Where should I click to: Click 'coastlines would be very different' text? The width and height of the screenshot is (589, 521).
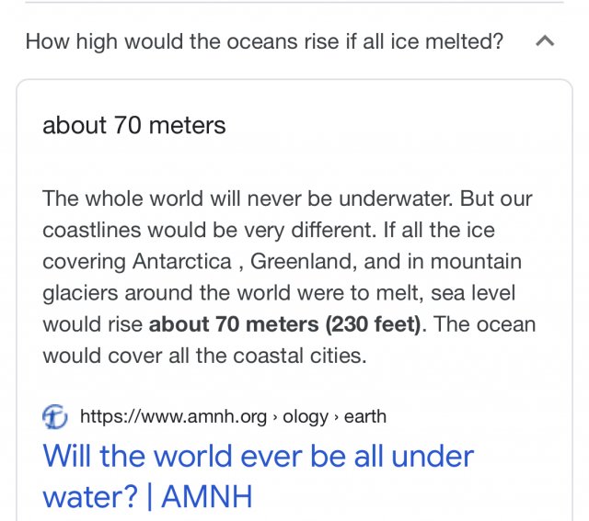click(209, 230)
